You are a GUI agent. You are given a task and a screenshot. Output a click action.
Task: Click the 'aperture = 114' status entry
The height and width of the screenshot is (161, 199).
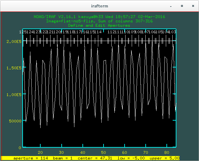pyautogui.click(x=31, y=158)
